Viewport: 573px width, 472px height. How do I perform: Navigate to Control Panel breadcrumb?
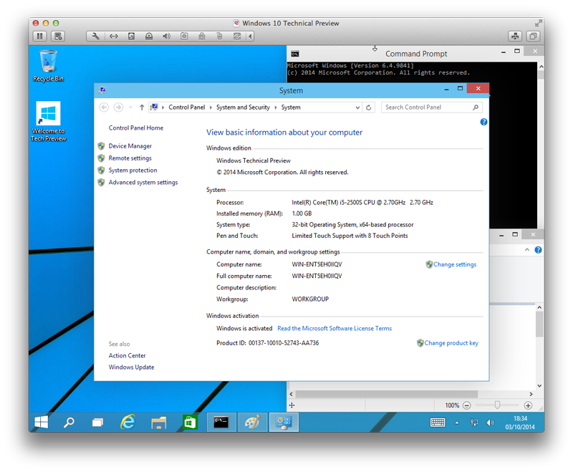pyautogui.click(x=186, y=107)
